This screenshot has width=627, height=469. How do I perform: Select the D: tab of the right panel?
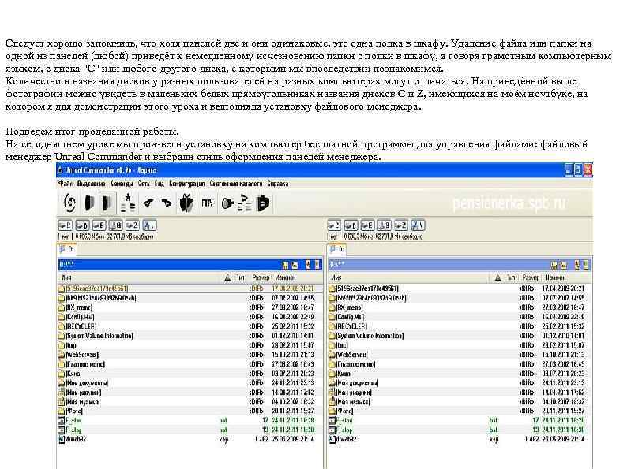pos(336,249)
